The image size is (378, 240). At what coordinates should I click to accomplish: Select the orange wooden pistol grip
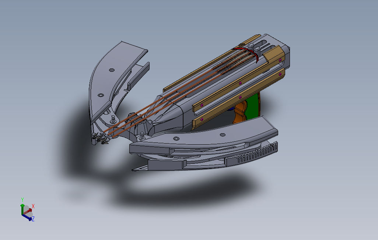click(x=240, y=112)
